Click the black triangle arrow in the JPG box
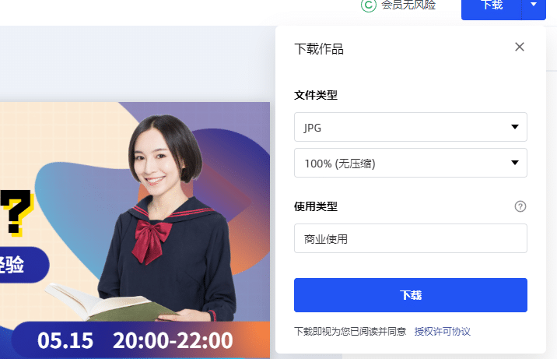 click(515, 127)
